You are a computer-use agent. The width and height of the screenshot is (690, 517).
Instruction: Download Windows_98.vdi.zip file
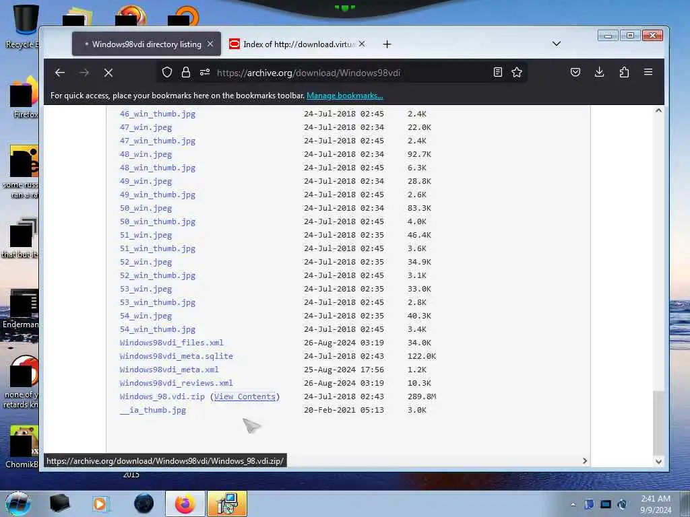click(162, 397)
